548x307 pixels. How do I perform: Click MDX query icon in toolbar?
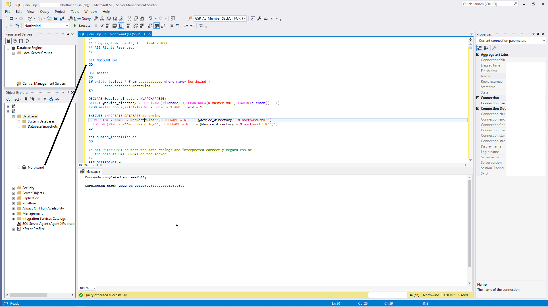pos(102,18)
